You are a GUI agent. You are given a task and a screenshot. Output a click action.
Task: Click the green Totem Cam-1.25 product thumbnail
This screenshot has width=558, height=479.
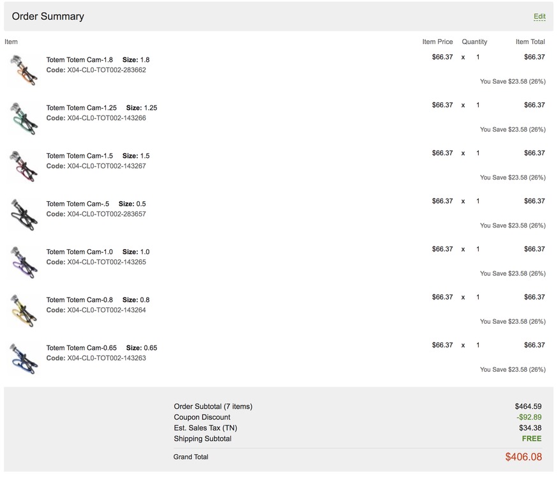[24, 118]
